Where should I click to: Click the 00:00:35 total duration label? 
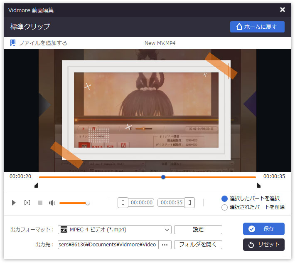(274, 176)
